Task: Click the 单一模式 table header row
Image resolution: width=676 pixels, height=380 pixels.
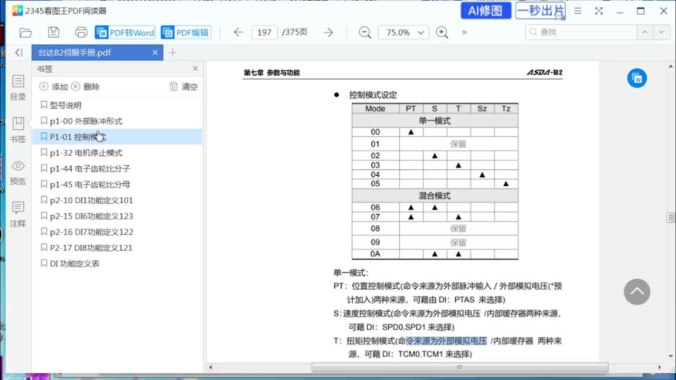Action: [x=435, y=121]
